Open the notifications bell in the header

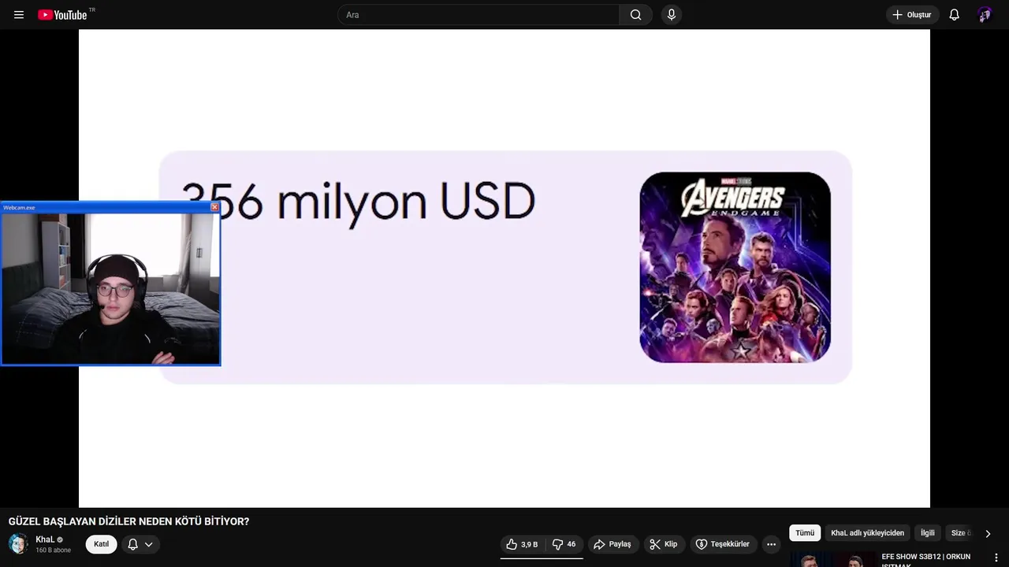click(954, 15)
